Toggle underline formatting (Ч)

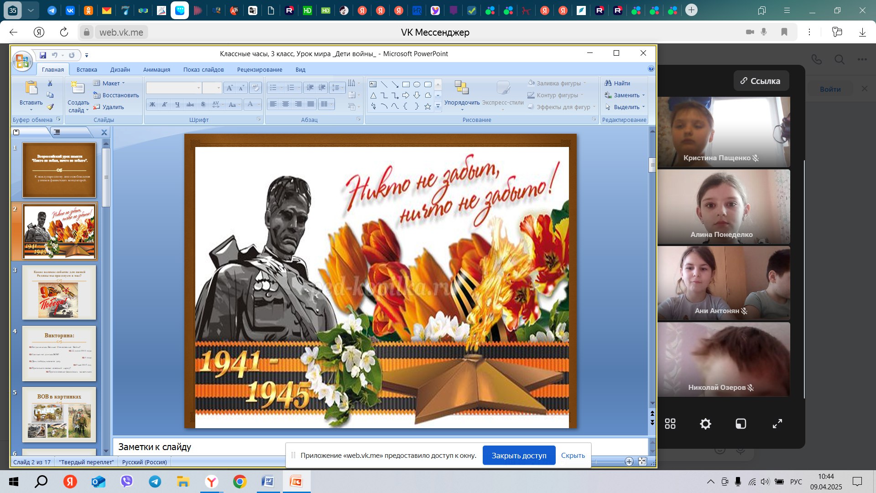click(177, 105)
